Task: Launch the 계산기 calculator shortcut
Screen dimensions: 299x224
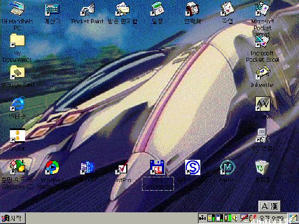Action: 52,9
